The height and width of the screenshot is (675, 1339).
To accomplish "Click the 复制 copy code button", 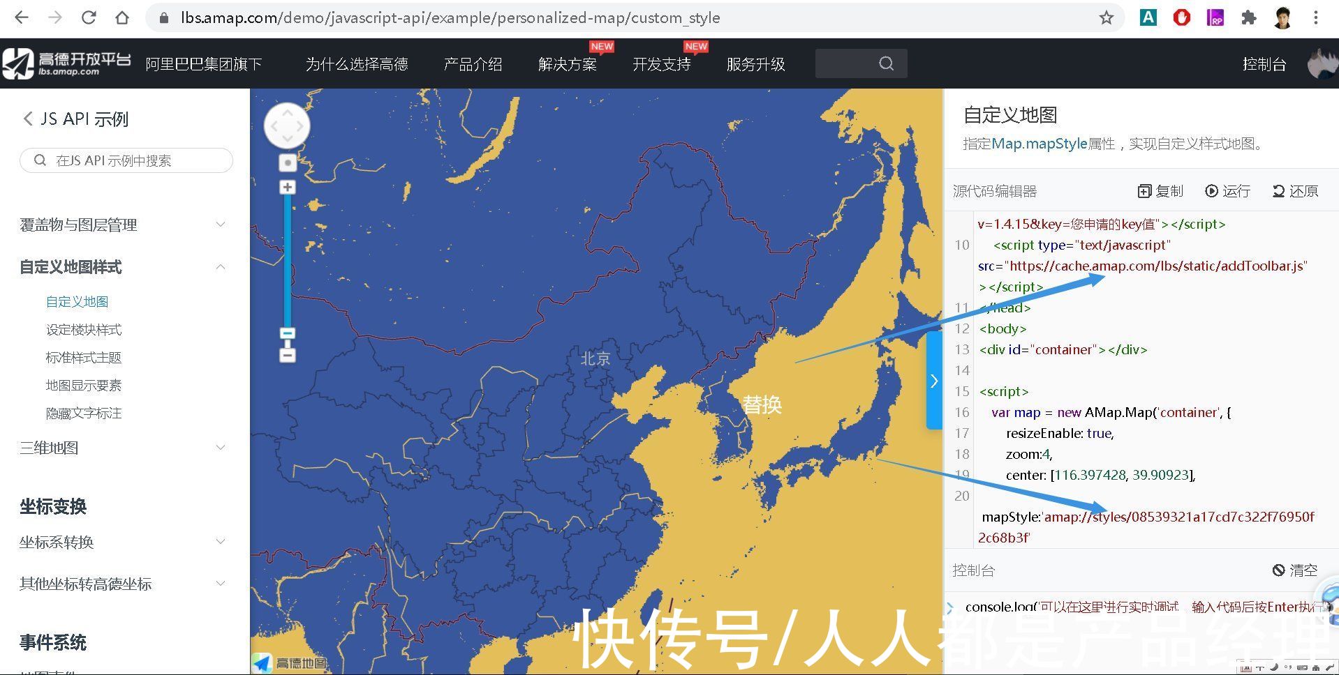I will pyautogui.click(x=1160, y=191).
